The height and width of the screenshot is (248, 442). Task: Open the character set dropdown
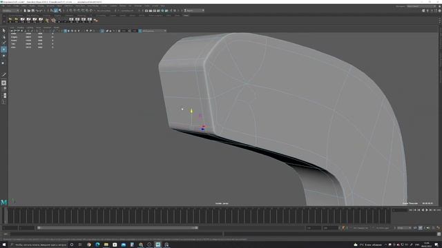pos(361,228)
